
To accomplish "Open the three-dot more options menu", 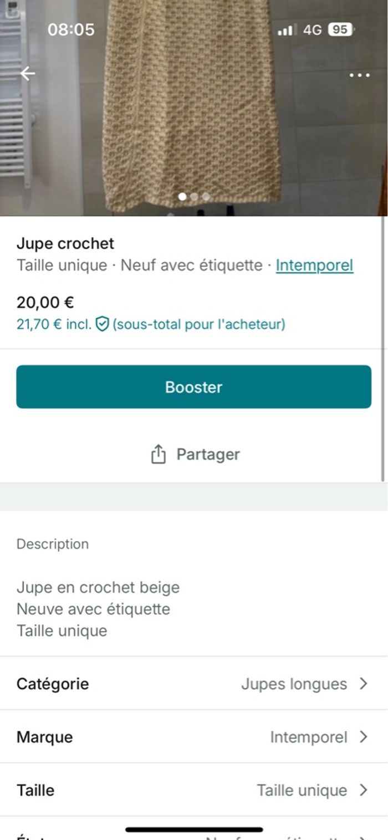I will [x=359, y=75].
